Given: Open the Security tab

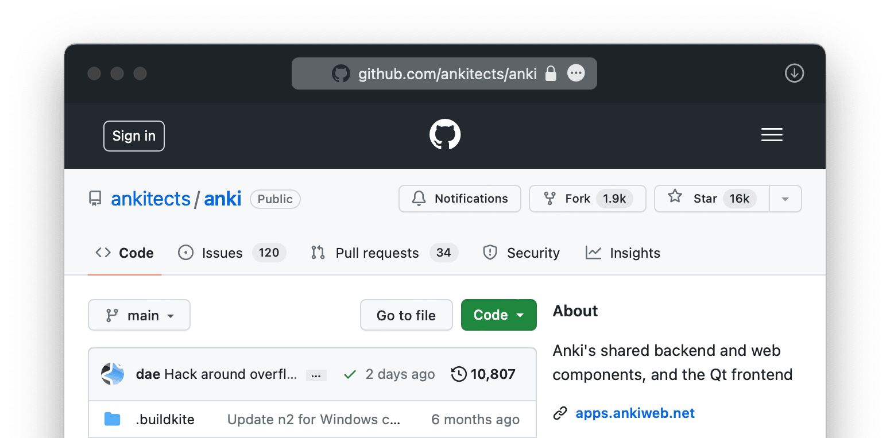Looking at the screenshot, I should [x=521, y=253].
